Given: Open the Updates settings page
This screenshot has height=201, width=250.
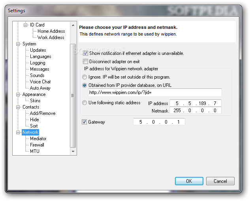Looking at the screenshot, I should (38, 50).
